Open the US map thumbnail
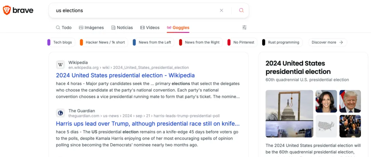Screen dimensions: 371x157 (x=326, y=126)
